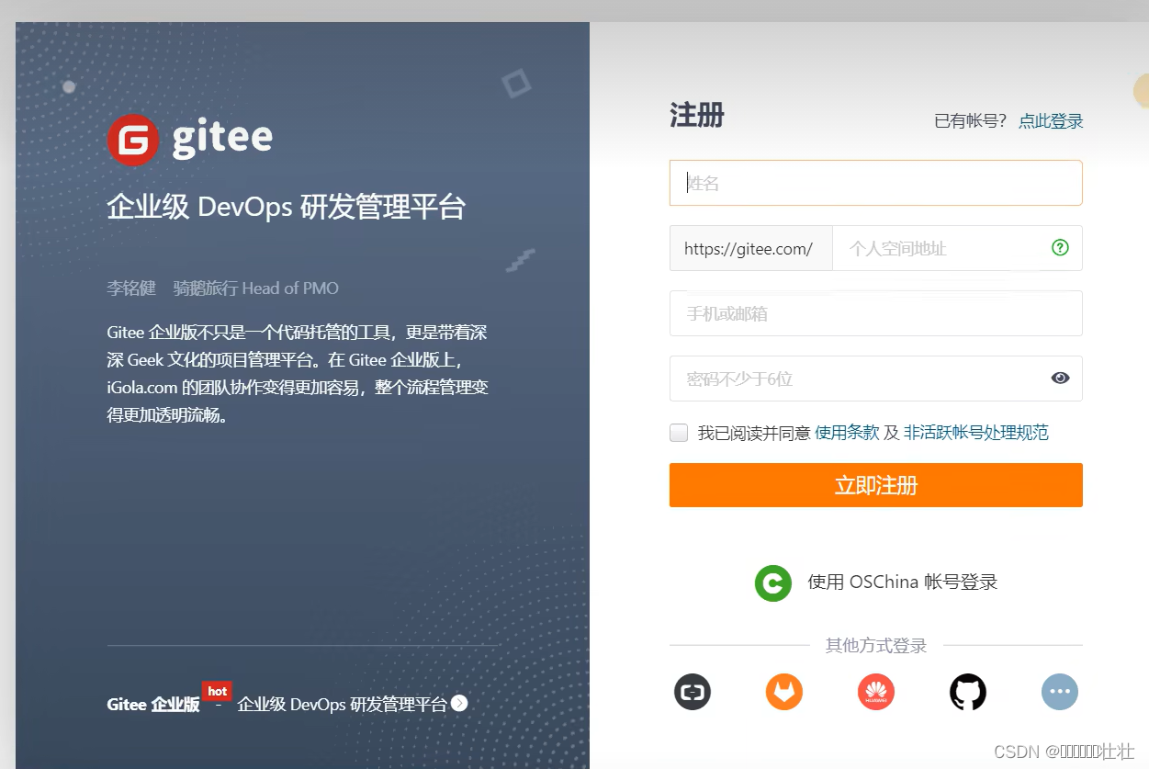The height and width of the screenshot is (769, 1149).
Task: Sign in with GitLab fox icon
Action: click(784, 692)
